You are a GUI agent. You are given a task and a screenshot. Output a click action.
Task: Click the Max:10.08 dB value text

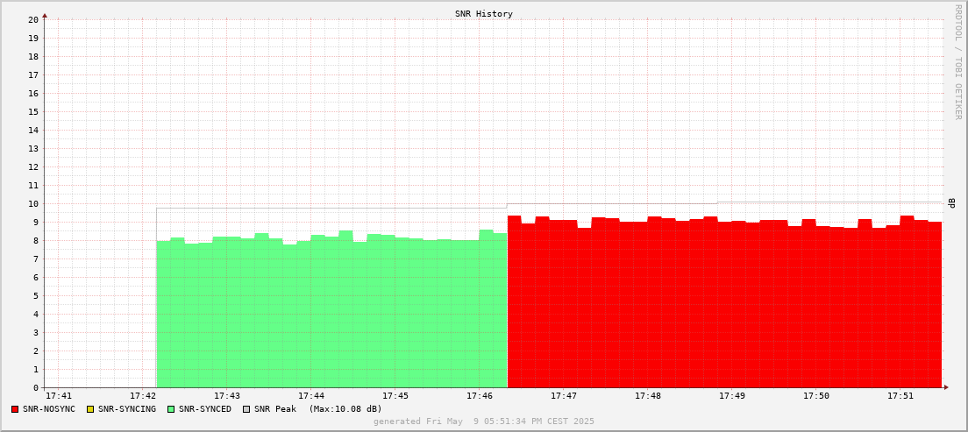click(x=345, y=409)
